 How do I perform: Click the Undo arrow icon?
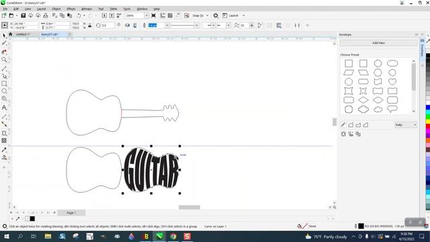[x=79, y=15]
